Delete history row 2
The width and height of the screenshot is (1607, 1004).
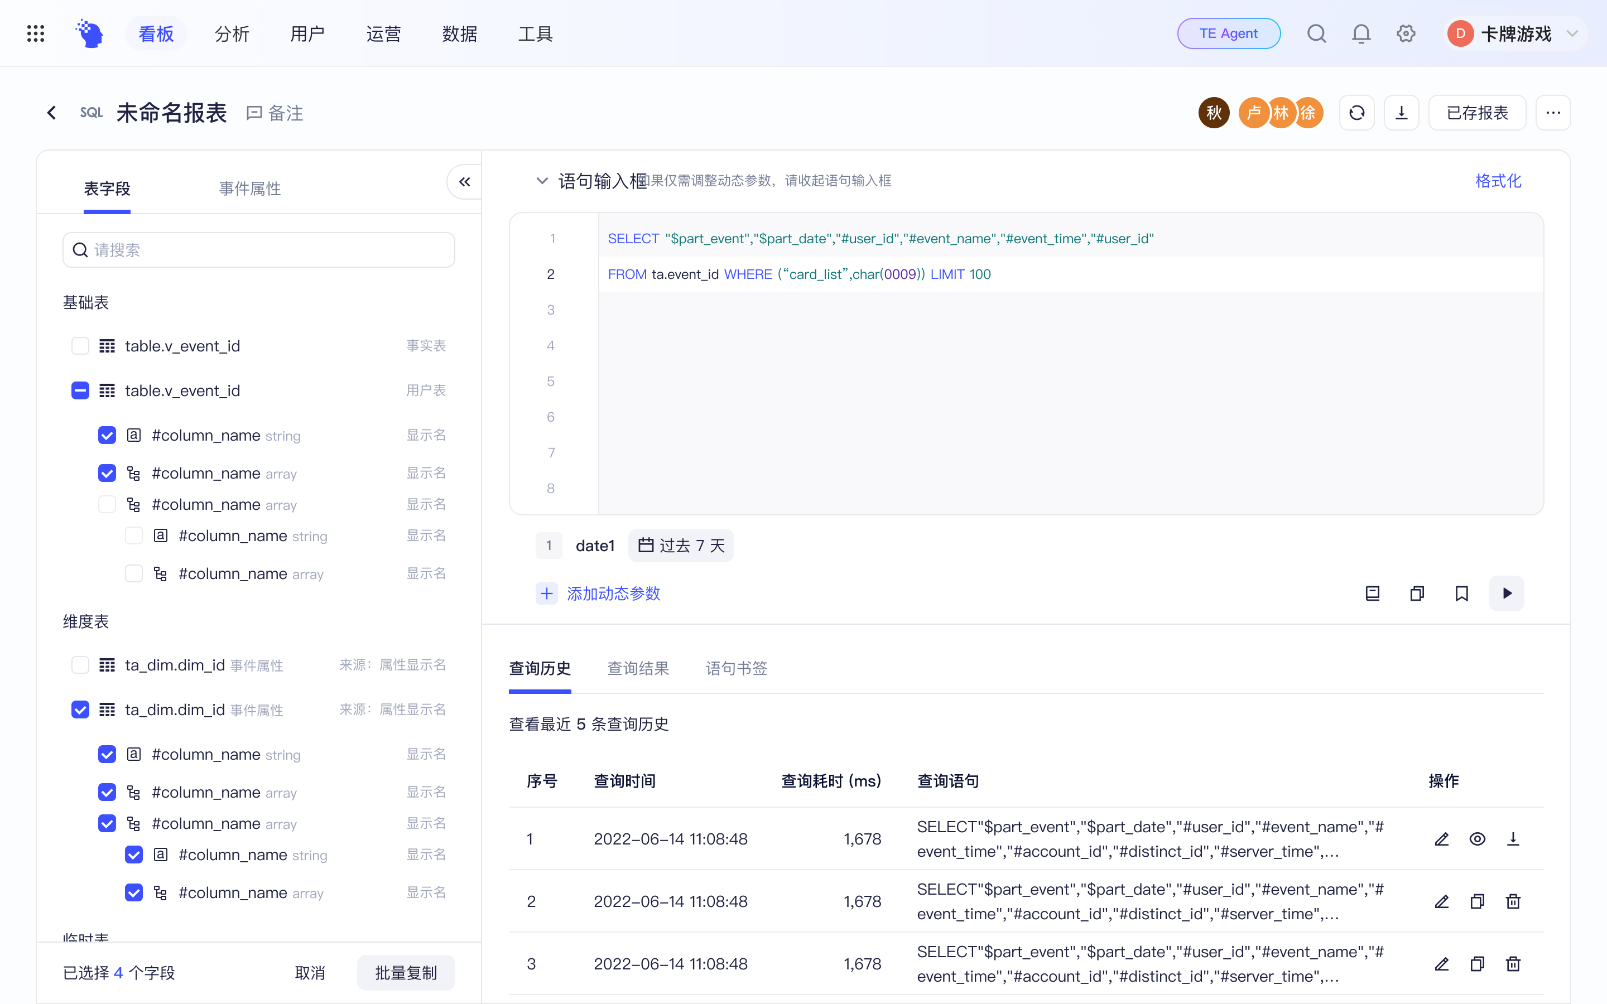point(1513,902)
